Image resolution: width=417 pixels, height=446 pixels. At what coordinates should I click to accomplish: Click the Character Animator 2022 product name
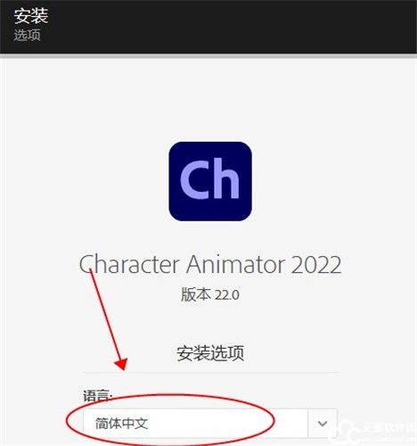point(210,264)
